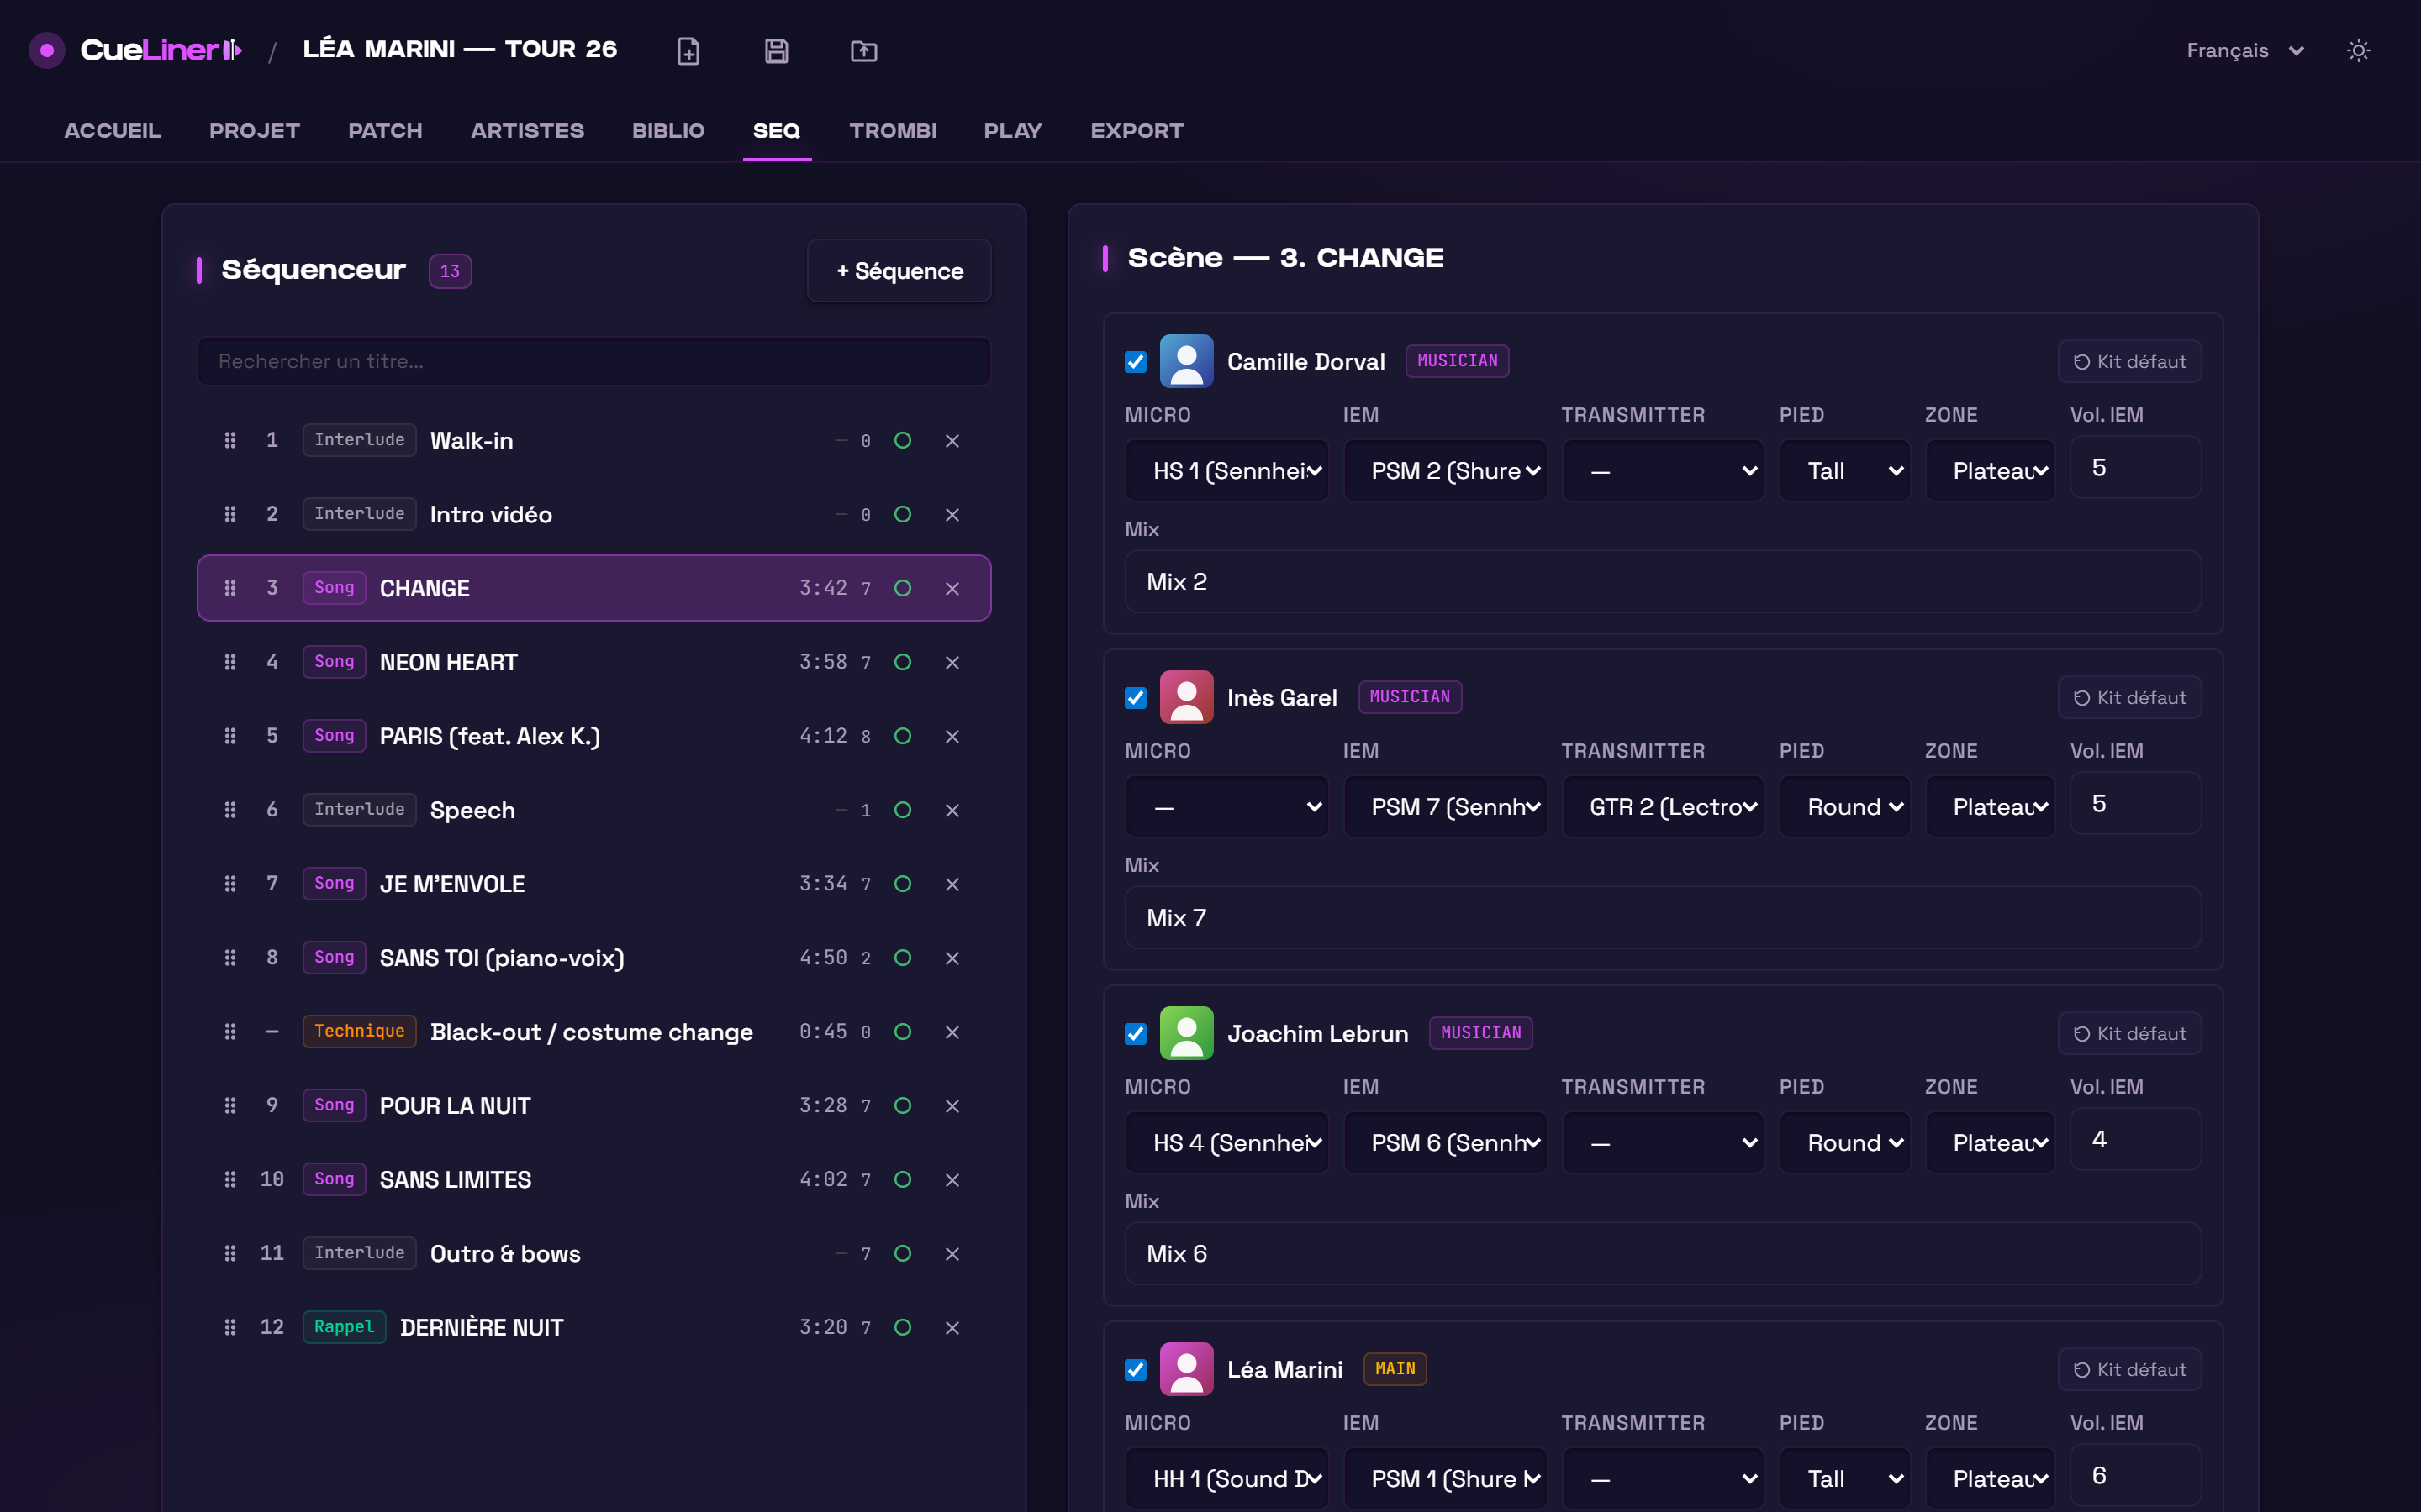Grab drag handle of Speech row
The height and width of the screenshot is (1512, 2421).
(x=230, y=810)
